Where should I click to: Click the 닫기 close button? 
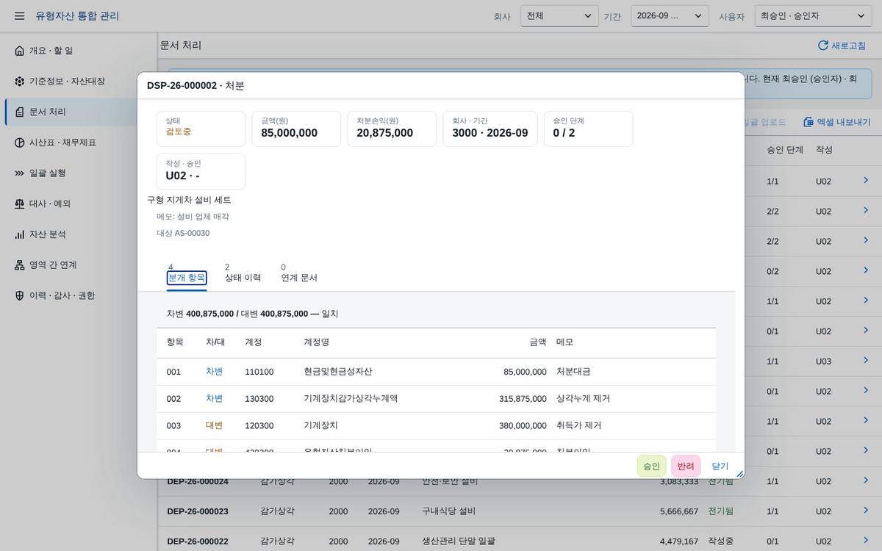[x=720, y=466]
